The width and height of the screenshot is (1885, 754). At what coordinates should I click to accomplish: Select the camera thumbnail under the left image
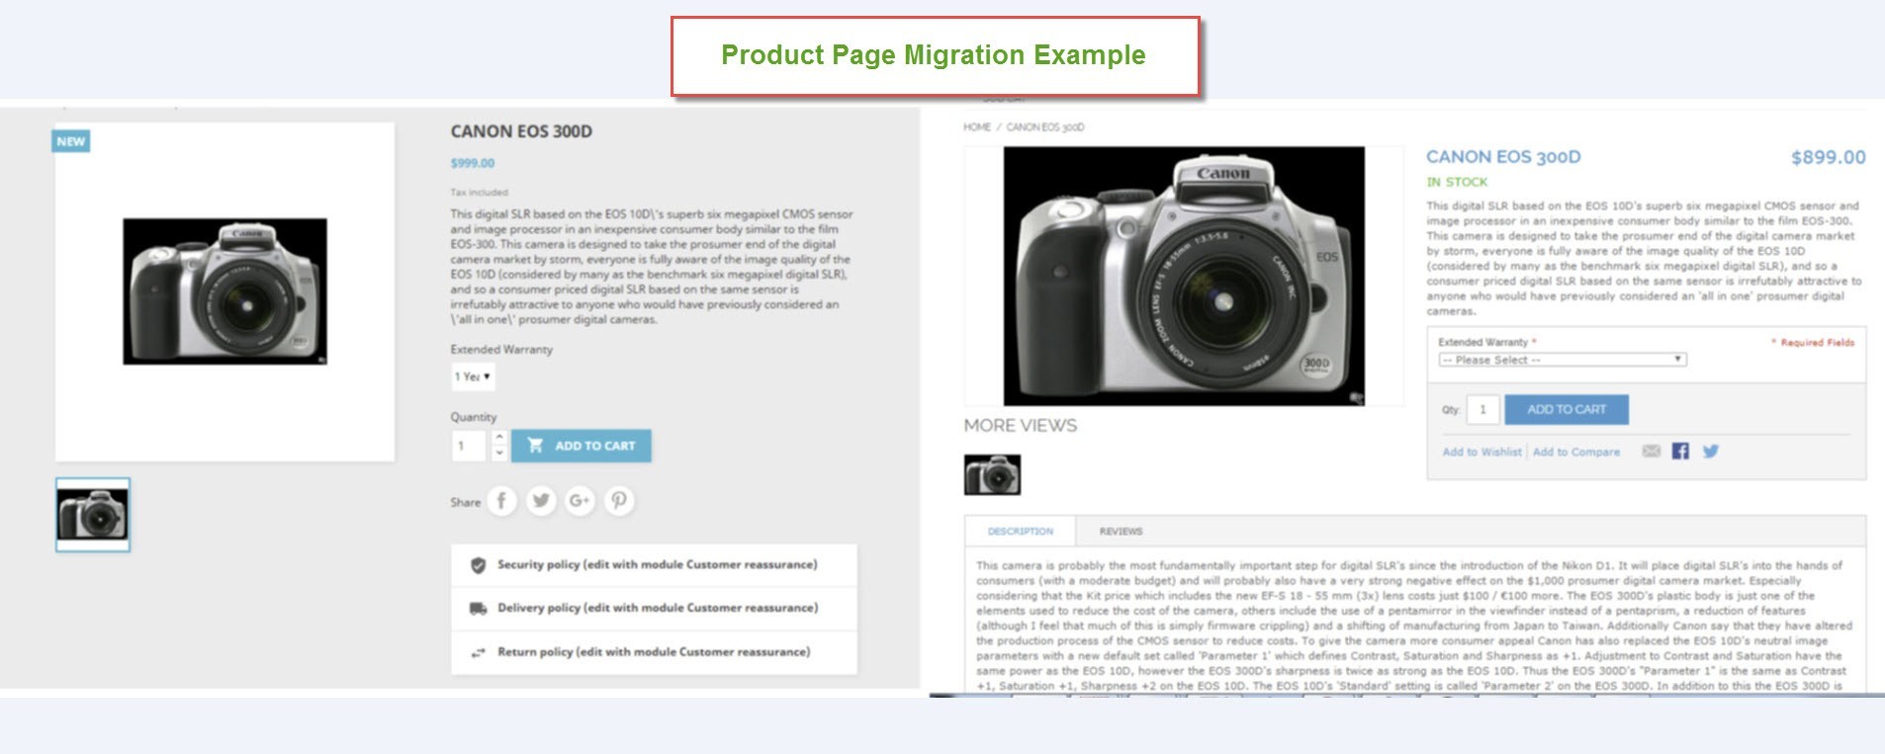[x=93, y=515]
